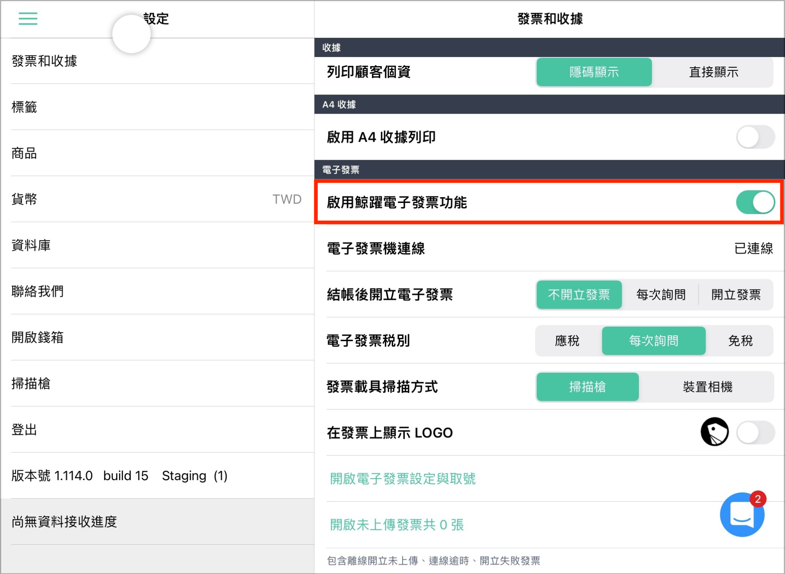Image resolution: width=785 pixels, height=574 pixels.
Task: Select 隱碼顯示 for 列印顧客個資
Action: click(594, 72)
